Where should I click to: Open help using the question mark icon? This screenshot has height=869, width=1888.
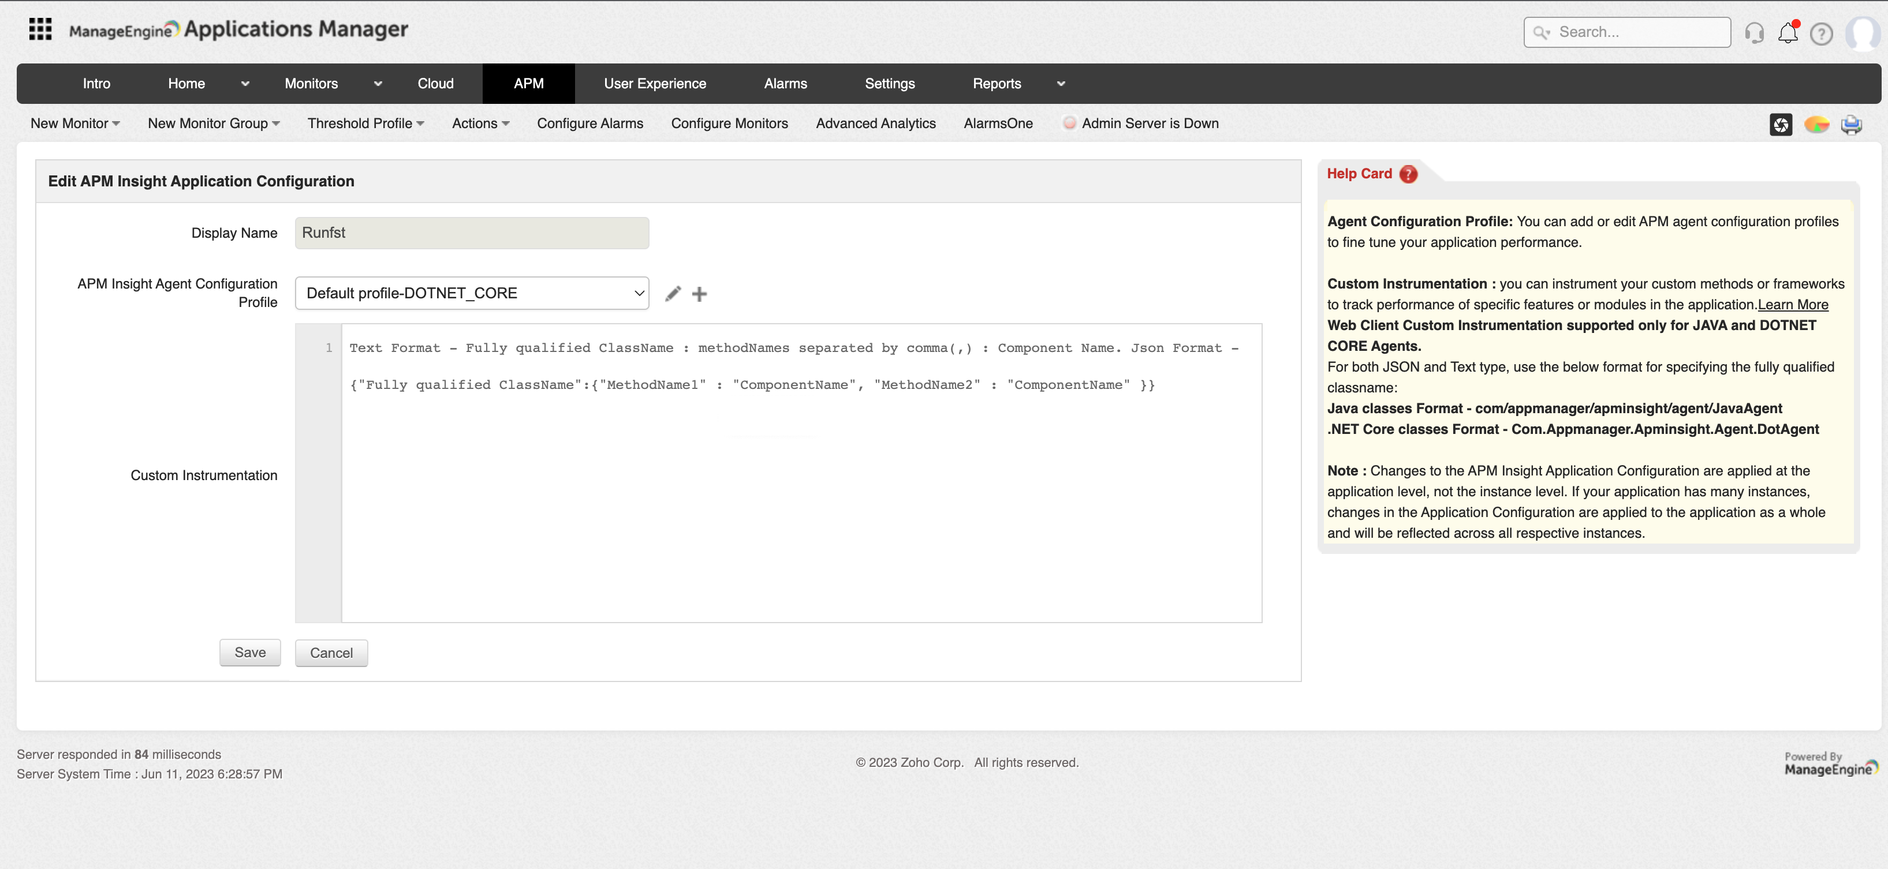tap(1822, 33)
